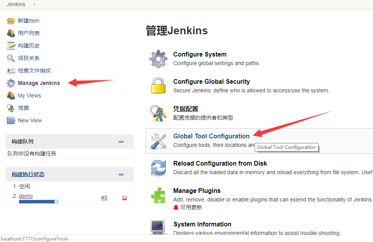Click 配置凭据的提供者和类型 description
Screen dimensions: 373x242
203,118
